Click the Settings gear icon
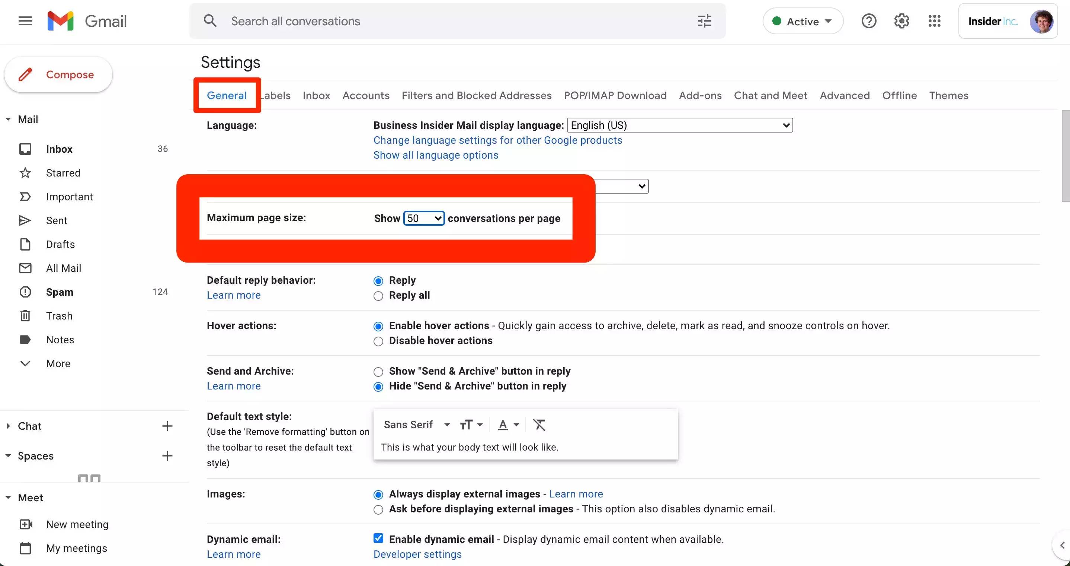Screen dimensions: 1070x566 (x=901, y=21)
